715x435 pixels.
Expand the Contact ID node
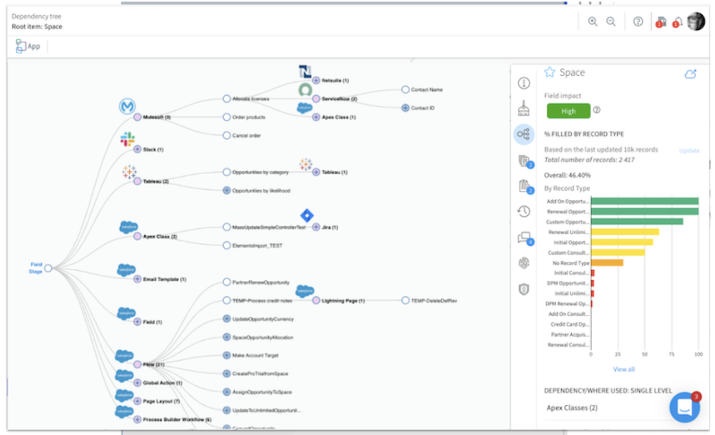pyautogui.click(x=405, y=108)
